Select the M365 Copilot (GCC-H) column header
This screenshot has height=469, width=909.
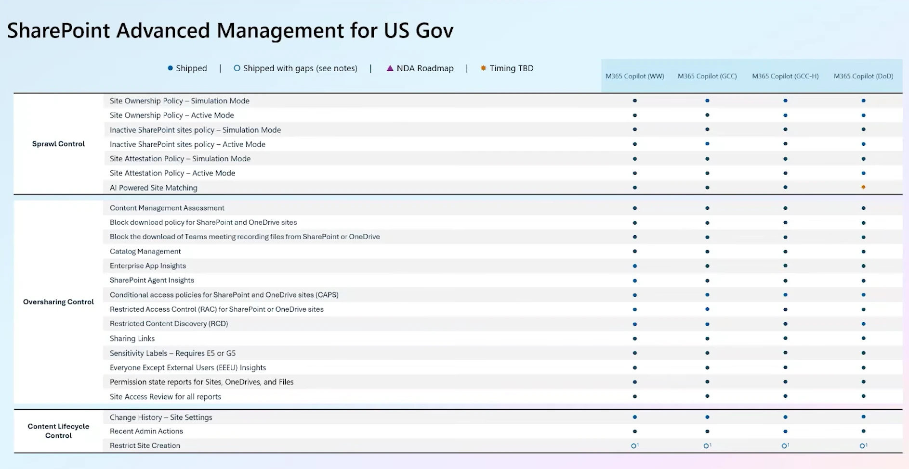[785, 76]
